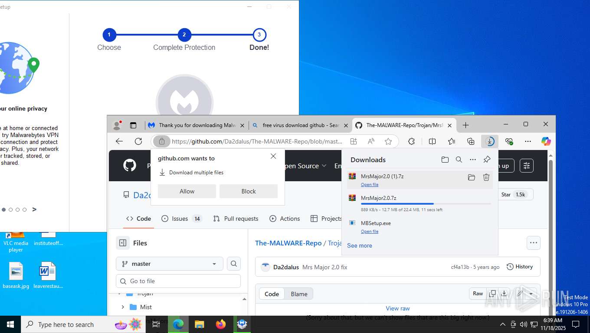Image resolution: width=590 pixels, height=333 pixels.
Task: Open Malwarebytes from the taskbar
Action: click(x=242, y=324)
